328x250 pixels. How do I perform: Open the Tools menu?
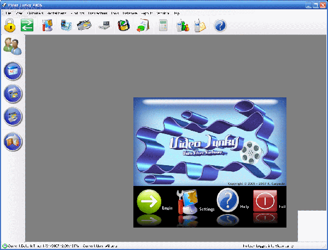[115, 13]
